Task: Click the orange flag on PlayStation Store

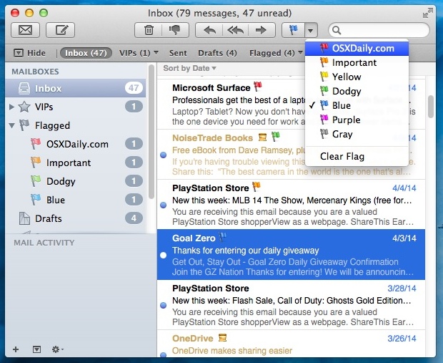Action: coord(257,186)
